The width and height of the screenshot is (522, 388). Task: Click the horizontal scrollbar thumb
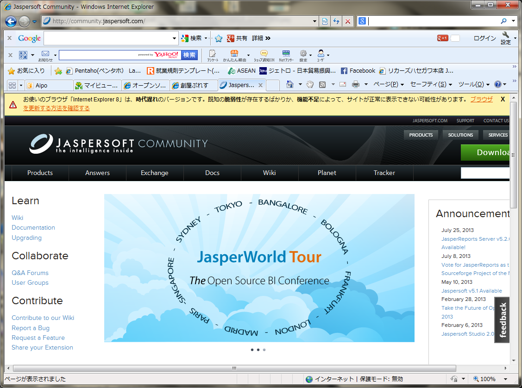coord(234,369)
